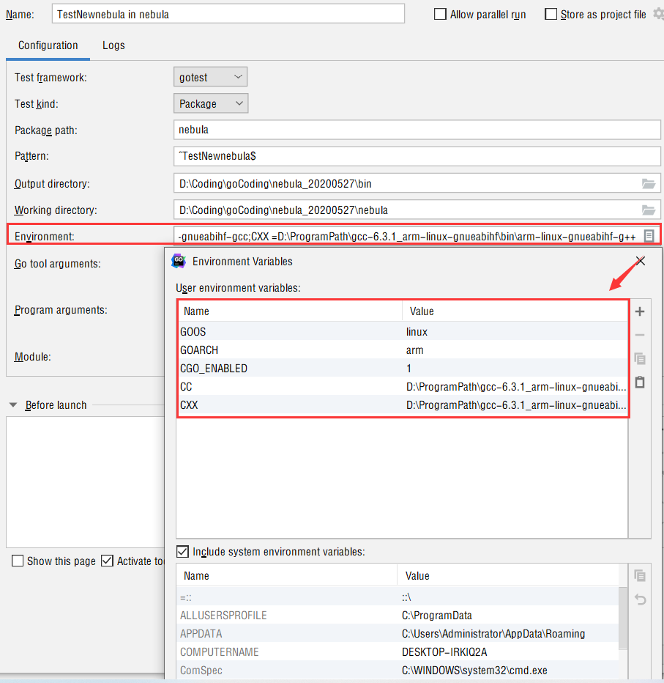
Task: Uncheck the Activate tool window checkbox
Action: pos(107,561)
